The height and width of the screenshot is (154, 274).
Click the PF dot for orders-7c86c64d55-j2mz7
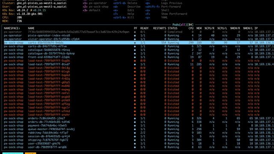(135, 118)
